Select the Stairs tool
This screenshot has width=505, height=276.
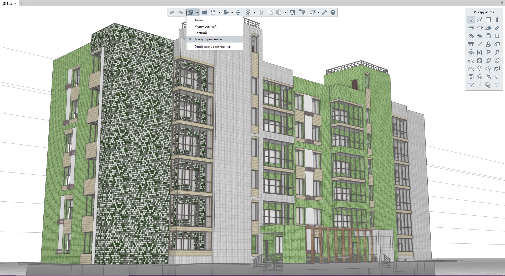pyautogui.click(x=471, y=36)
